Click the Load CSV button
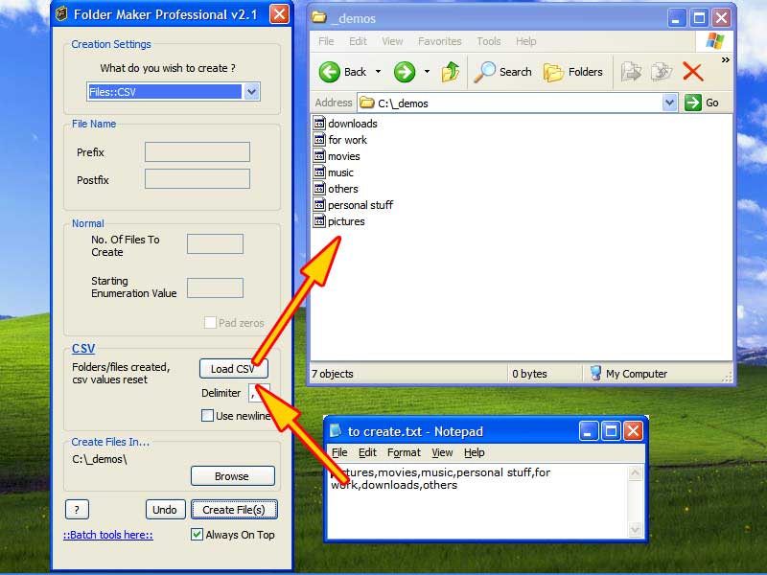Image resolution: width=767 pixels, height=575 pixels. [233, 369]
